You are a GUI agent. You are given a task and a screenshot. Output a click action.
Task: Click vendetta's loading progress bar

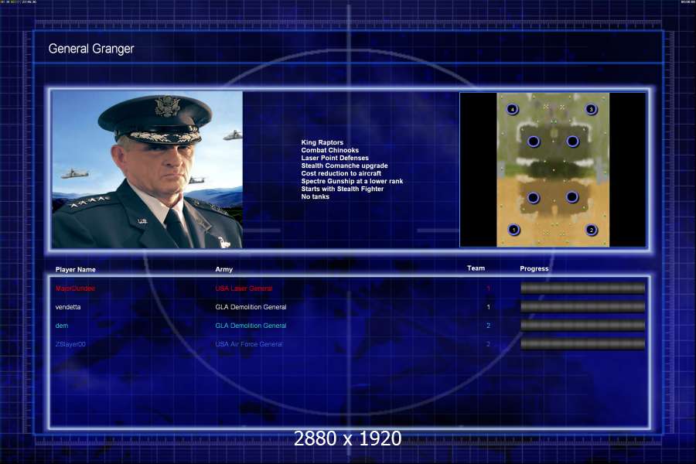(x=582, y=307)
